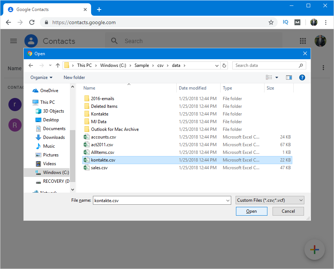This screenshot has height=269, width=334.
Task: Select the accounts.csv file
Action: pyautogui.click(x=187, y=137)
